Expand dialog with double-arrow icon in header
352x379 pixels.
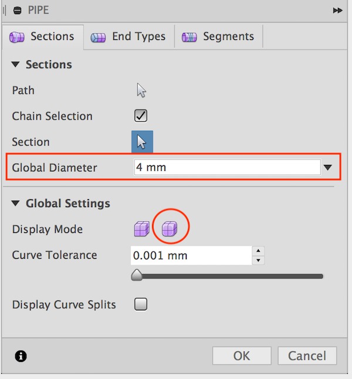click(x=337, y=11)
